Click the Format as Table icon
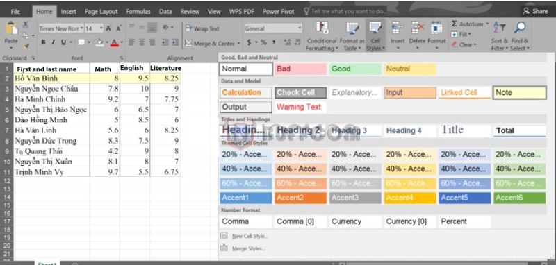Screen dimensions: 556x265 pyautogui.click(x=352, y=28)
